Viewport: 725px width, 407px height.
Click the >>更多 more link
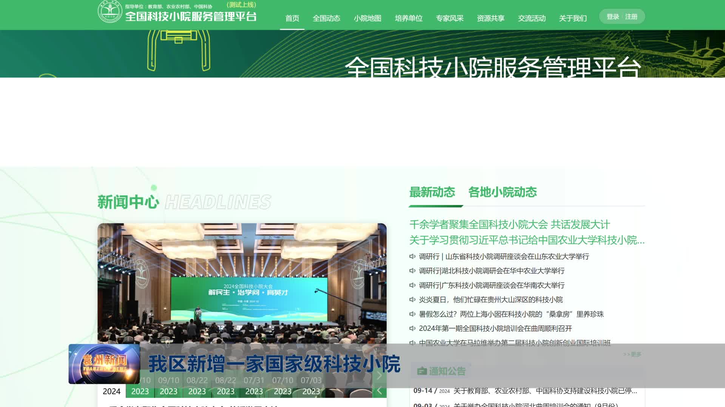point(632,354)
